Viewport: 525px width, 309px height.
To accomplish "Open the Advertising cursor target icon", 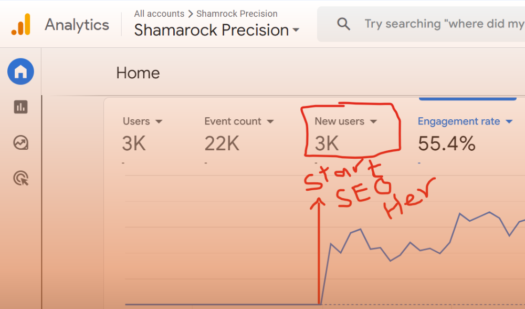I will (20, 179).
